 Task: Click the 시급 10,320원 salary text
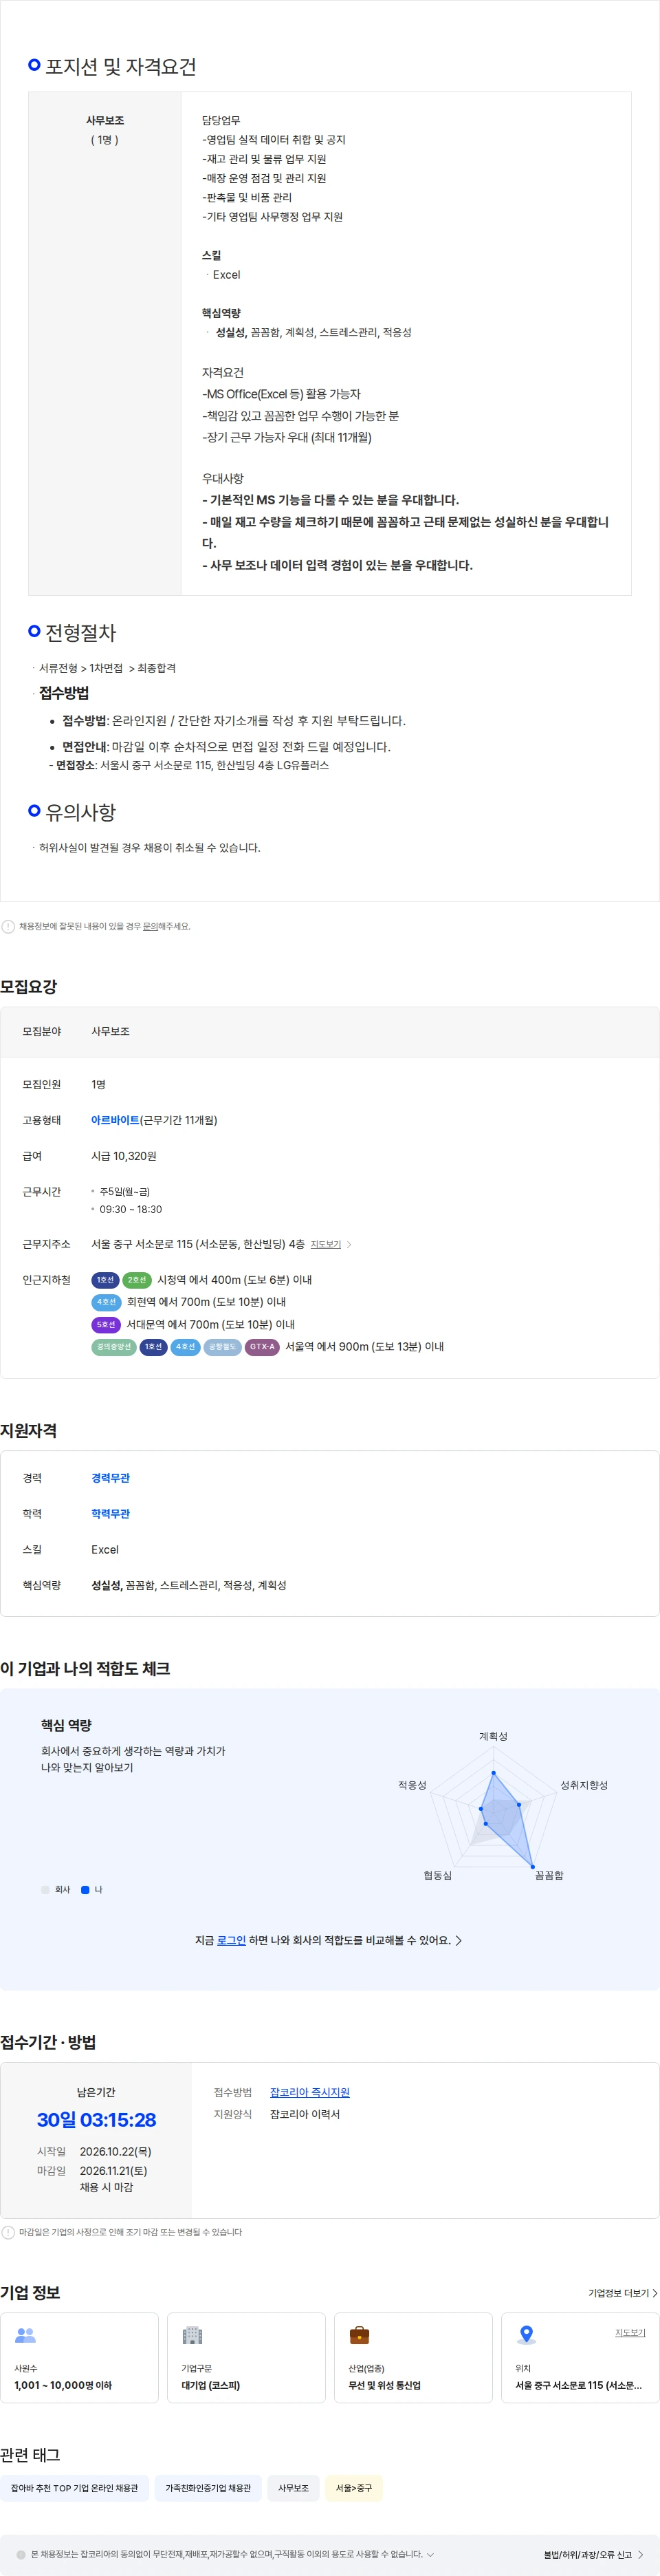tap(124, 1156)
